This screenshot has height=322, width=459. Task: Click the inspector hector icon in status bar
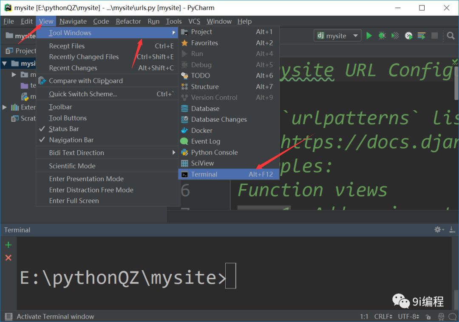tap(441, 317)
